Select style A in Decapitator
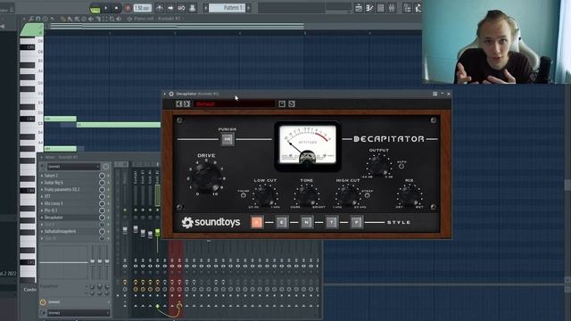The image size is (571, 321). pos(257,222)
